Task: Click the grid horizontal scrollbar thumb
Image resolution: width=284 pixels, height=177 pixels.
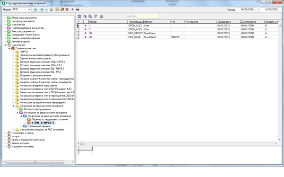Action: tap(82, 143)
